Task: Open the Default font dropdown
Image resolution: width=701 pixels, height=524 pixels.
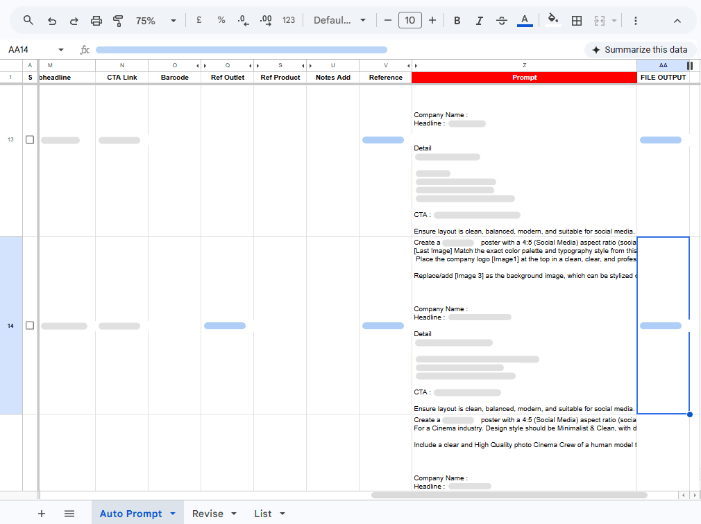Action: tap(340, 20)
